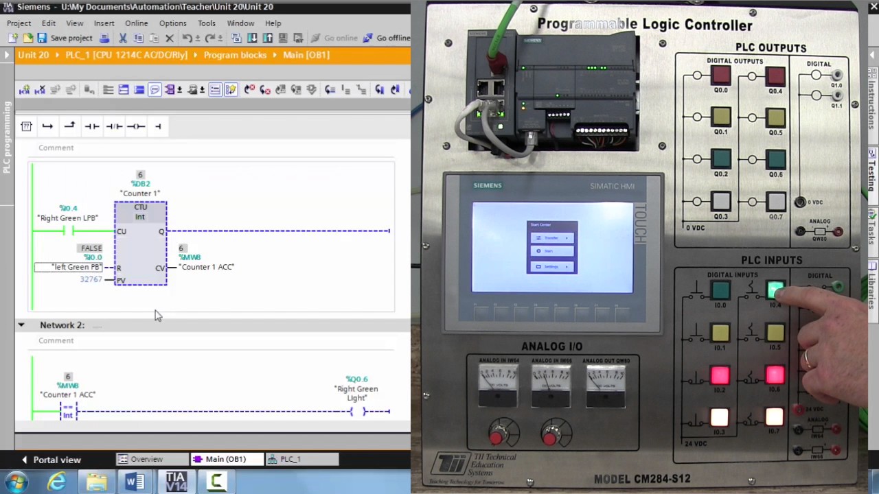Open the Project menu
Image resolution: width=879 pixels, height=494 pixels.
click(x=19, y=23)
